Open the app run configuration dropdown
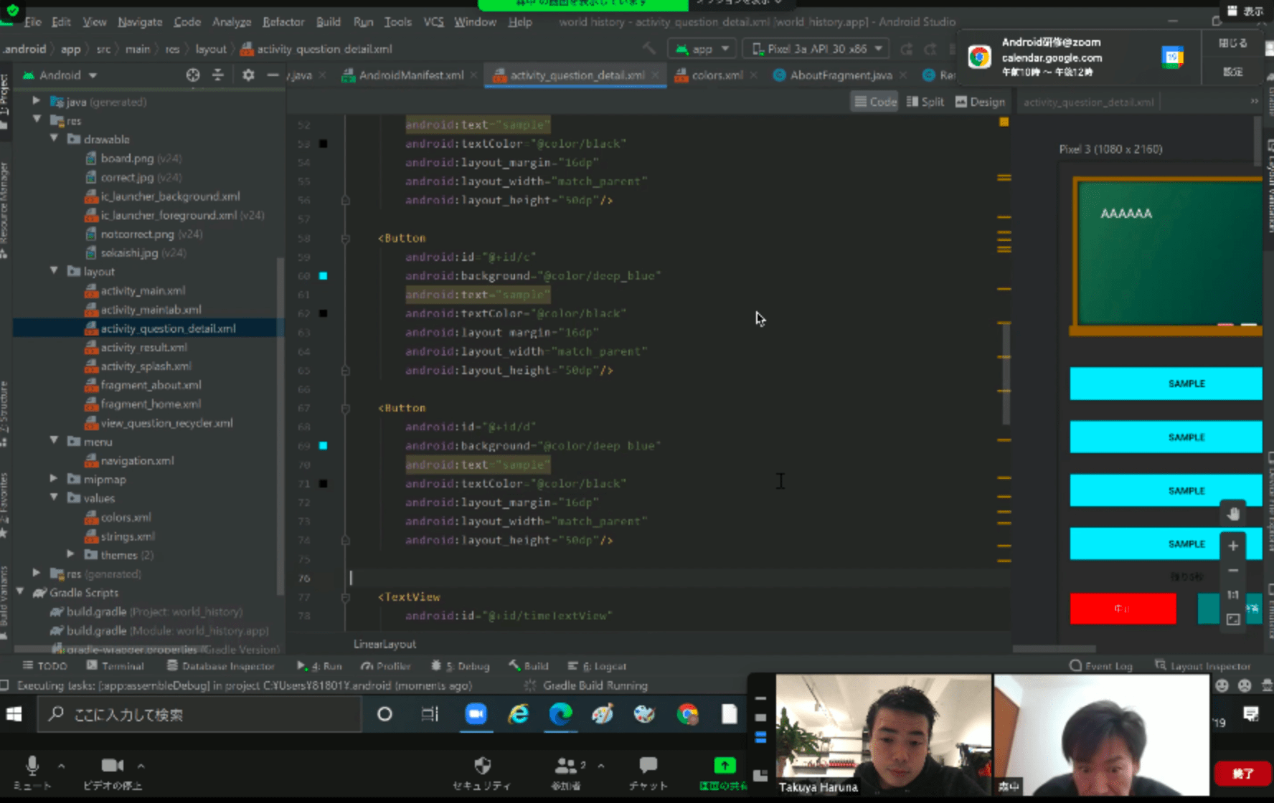The width and height of the screenshot is (1274, 803). tap(702, 49)
